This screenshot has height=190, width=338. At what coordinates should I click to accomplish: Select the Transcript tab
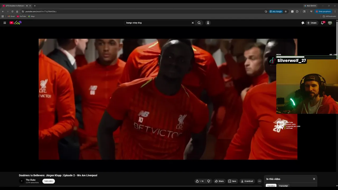[283, 186]
